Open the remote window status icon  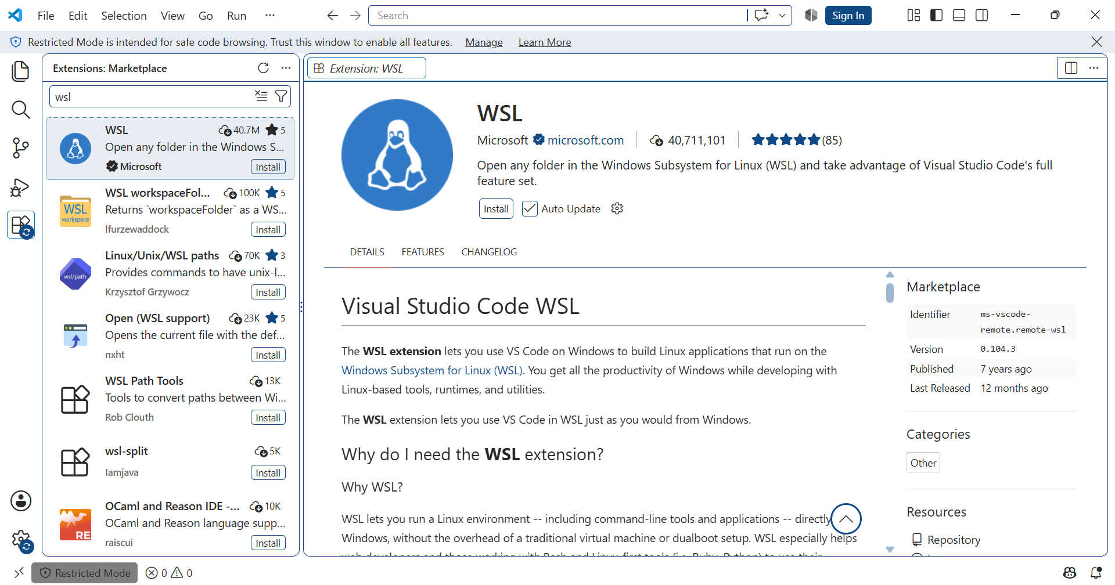click(19, 573)
